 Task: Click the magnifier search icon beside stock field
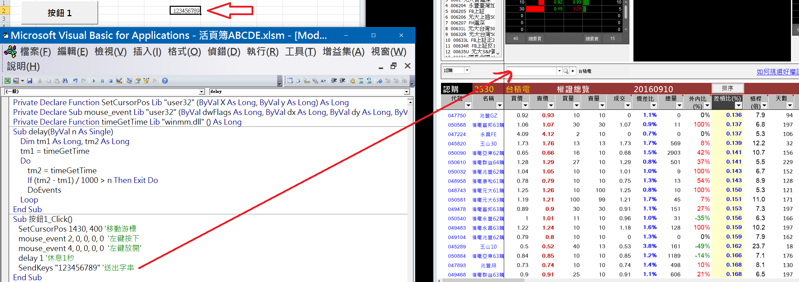[x=566, y=71]
